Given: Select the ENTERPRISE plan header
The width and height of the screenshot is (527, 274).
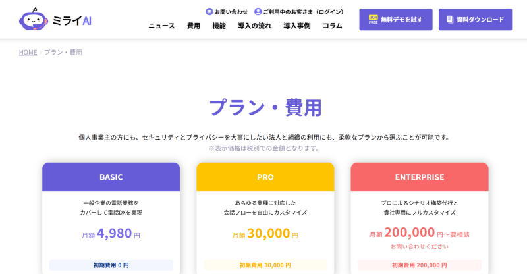Looking at the screenshot, I should (419, 177).
